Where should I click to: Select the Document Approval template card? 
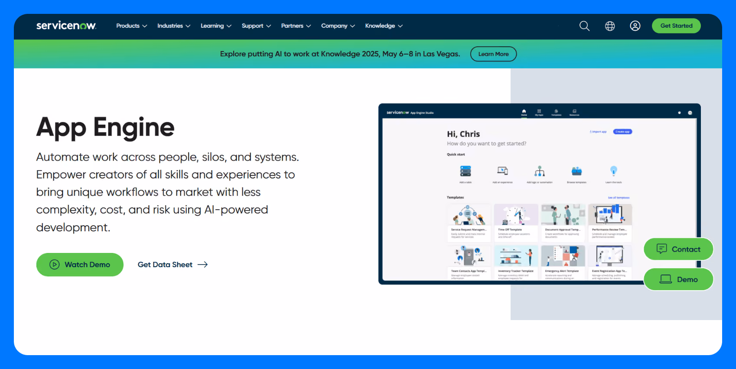point(563,222)
